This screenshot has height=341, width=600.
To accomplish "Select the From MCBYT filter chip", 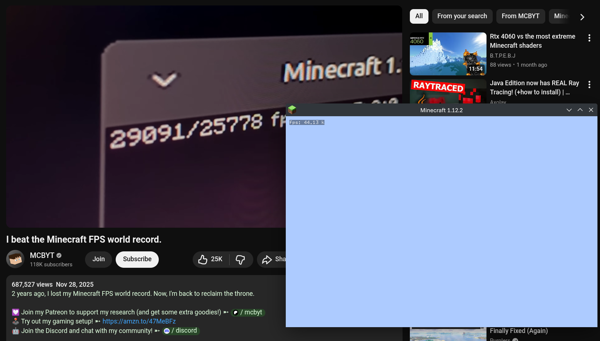I will coord(520,16).
